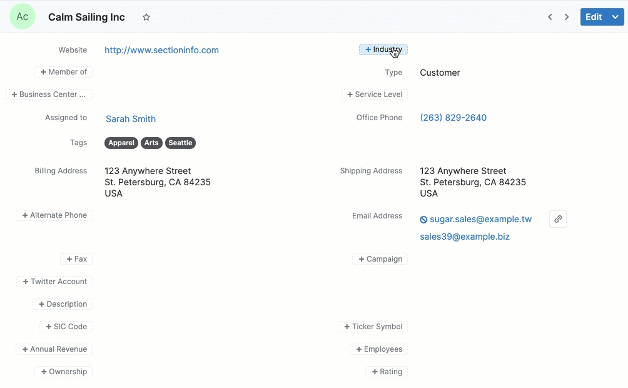
Task: Click the Edit button
Action: 593,18
